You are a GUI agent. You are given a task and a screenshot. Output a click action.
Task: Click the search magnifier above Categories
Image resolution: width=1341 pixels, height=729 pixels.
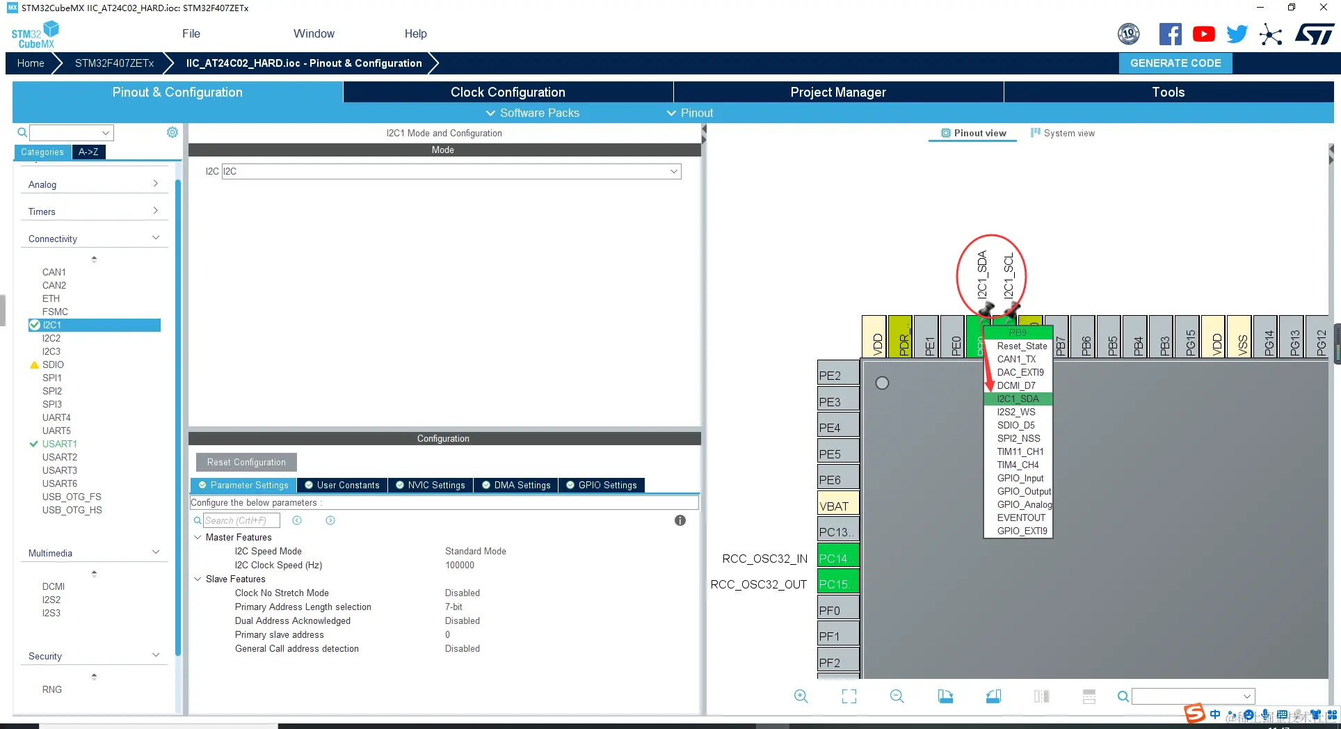(22, 132)
